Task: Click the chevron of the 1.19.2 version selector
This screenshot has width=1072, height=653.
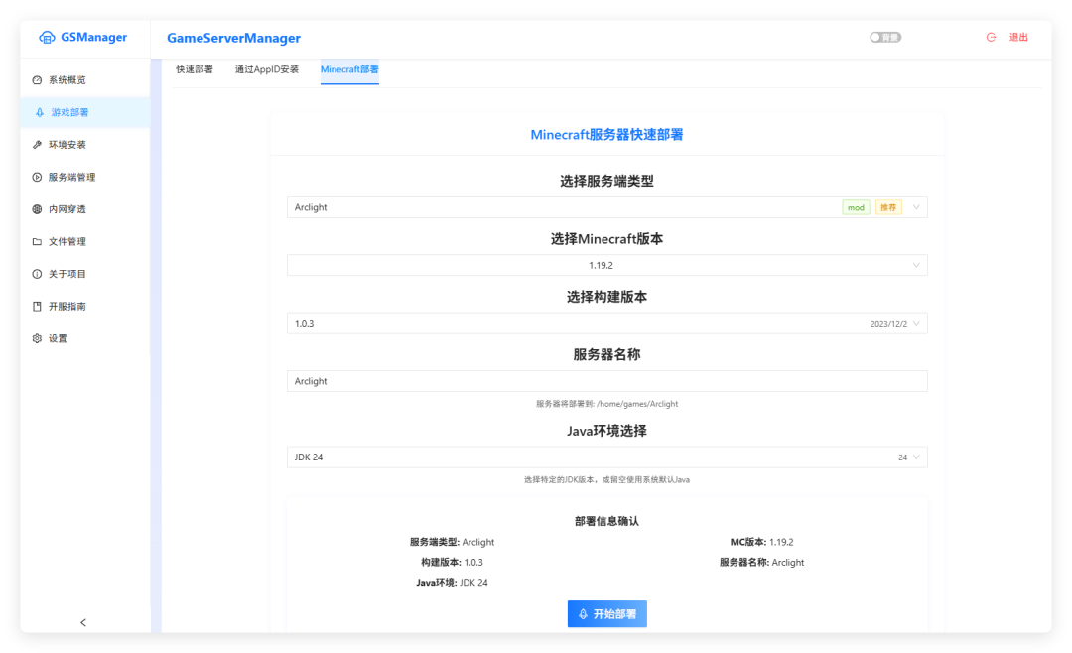Action: tap(916, 265)
